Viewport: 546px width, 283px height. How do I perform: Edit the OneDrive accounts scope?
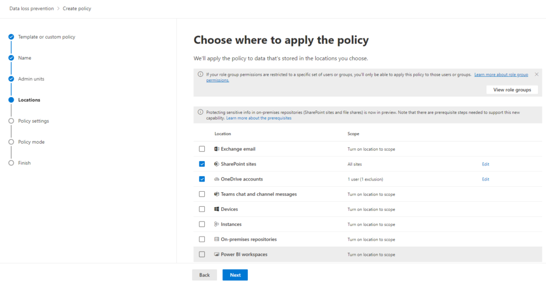[485, 179]
